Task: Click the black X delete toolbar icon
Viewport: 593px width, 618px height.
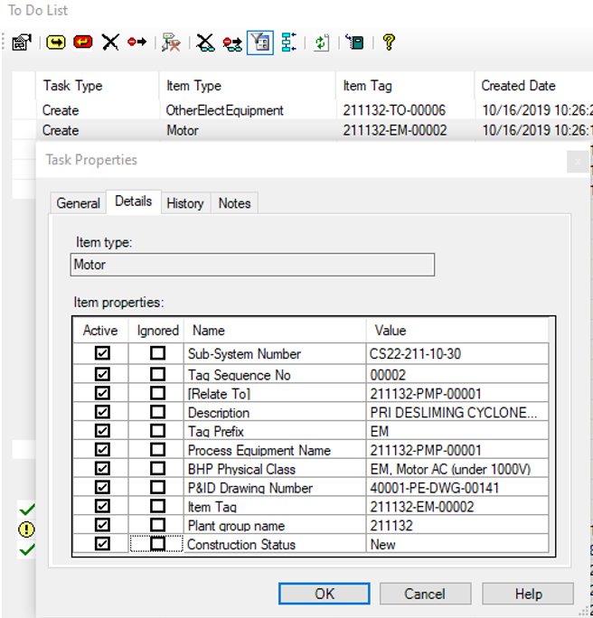Action: [x=110, y=42]
